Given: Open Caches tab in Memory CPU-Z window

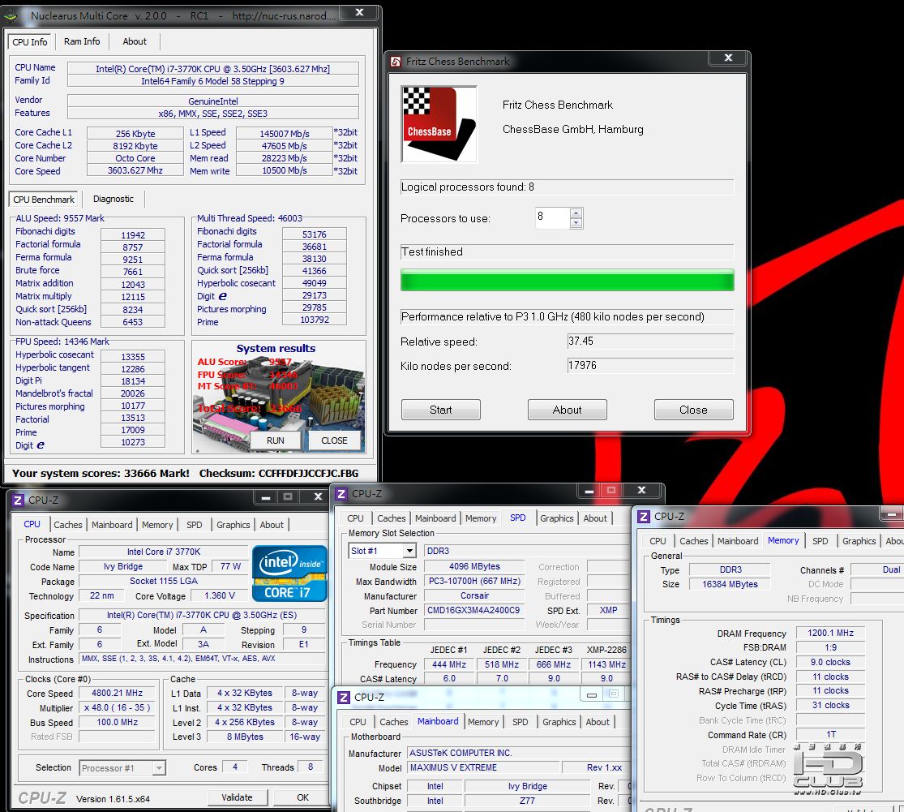Looking at the screenshot, I should (x=693, y=541).
